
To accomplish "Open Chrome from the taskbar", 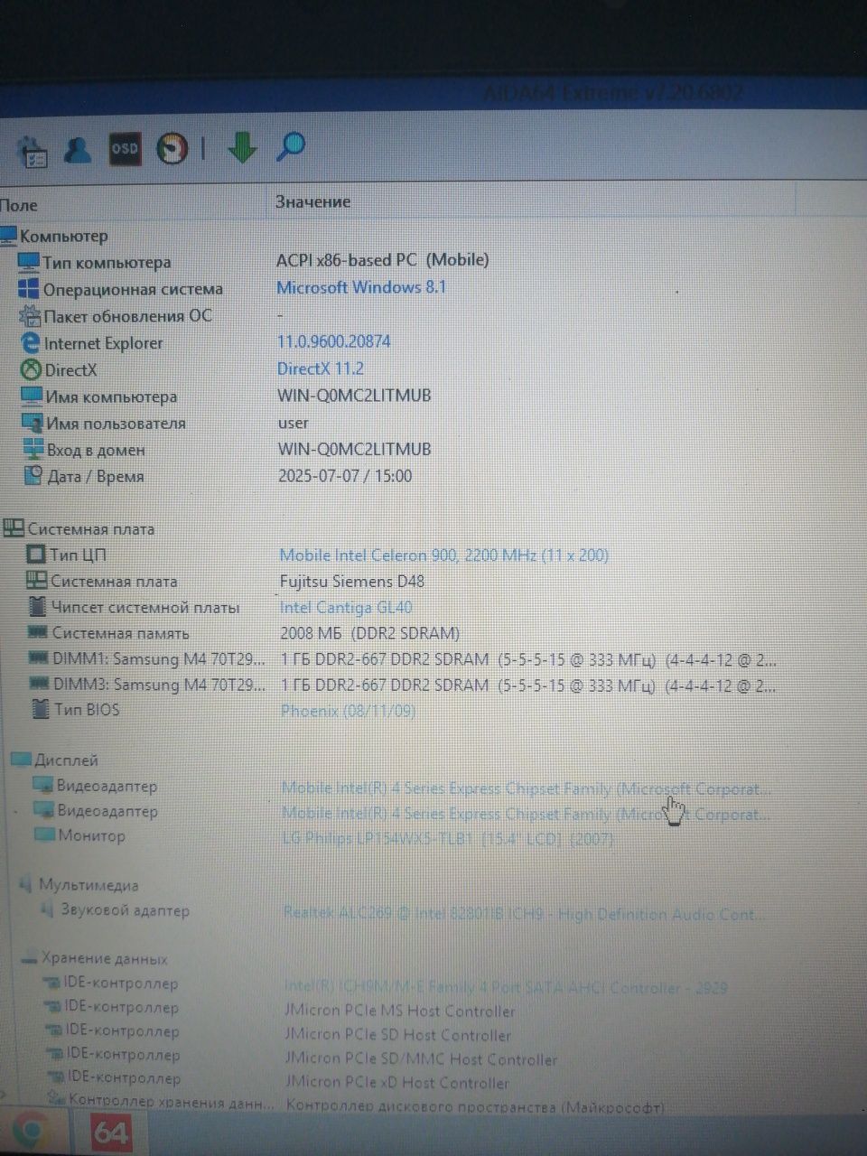I will 33,1132.
